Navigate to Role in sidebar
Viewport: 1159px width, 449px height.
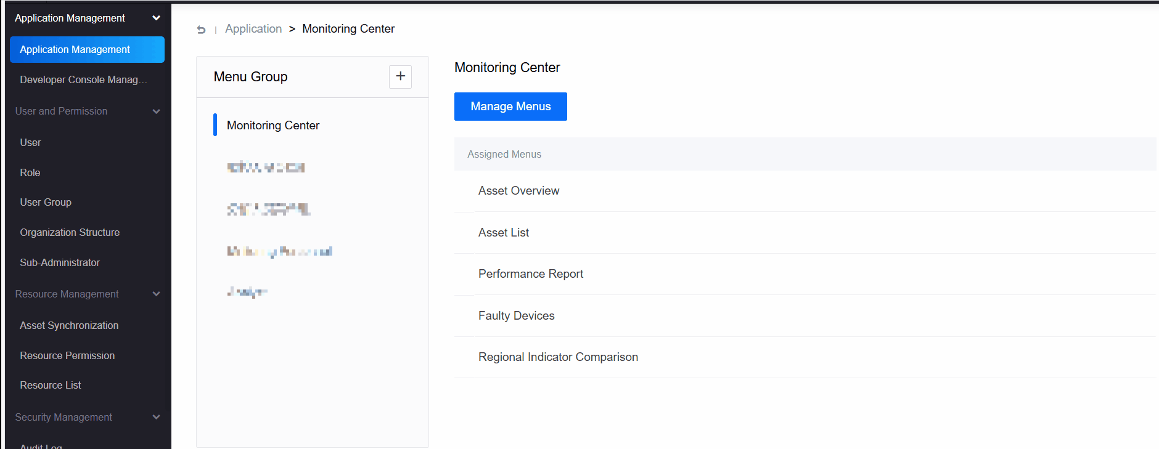pyautogui.click(x=30, y=173)
